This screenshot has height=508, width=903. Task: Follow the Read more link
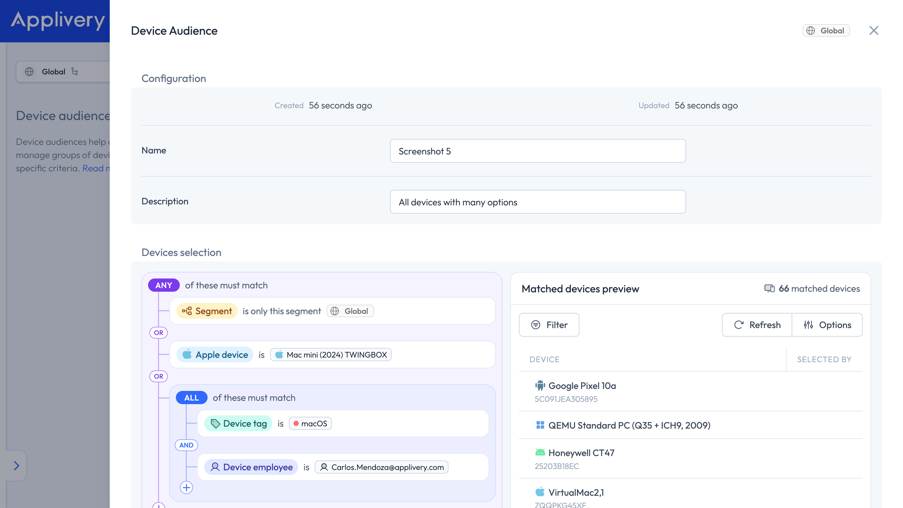point(96,168)
